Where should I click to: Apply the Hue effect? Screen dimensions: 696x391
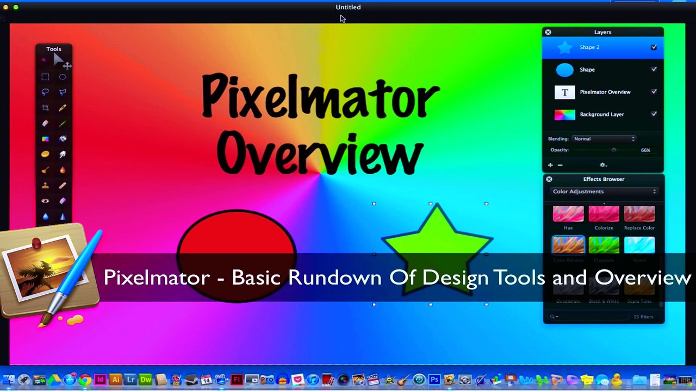tap(568, 214)
